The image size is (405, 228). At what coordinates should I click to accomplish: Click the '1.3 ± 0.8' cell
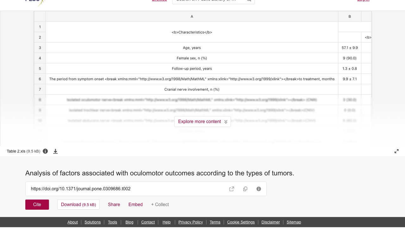350,69
